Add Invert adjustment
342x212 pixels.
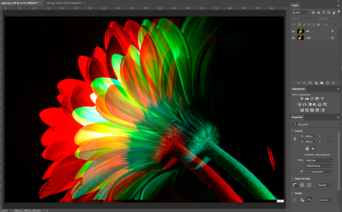(x=302, y=110)
